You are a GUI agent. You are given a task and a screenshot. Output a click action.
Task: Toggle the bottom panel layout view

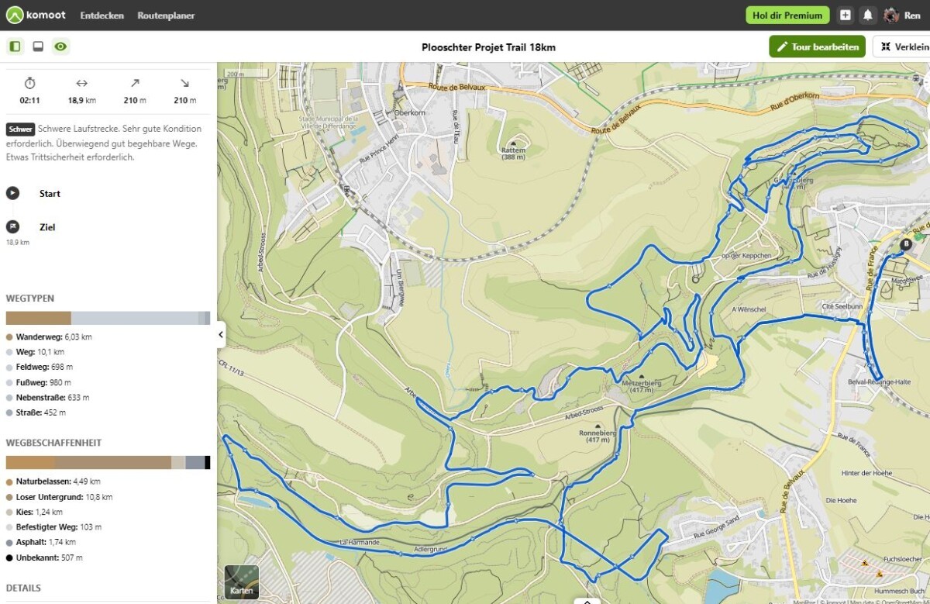38,47
